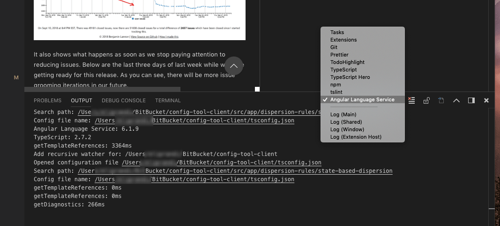Click the horizontal scrollbar under the preview
This screenshot has height=226, width=500.
click(x=102, y=89)
